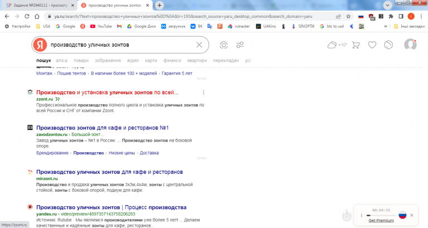Screen dimensions: 428x228
Task: Open the Chrome profile avatar
Action: (x=411, y=16)
